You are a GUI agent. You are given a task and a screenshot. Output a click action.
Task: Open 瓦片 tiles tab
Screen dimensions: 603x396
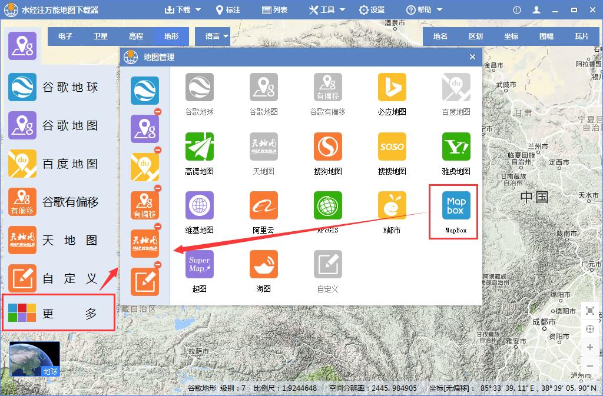tap(581, 36)
